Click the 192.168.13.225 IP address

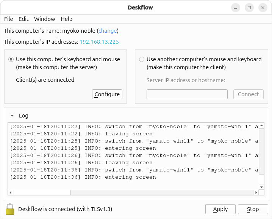[99, 42]
